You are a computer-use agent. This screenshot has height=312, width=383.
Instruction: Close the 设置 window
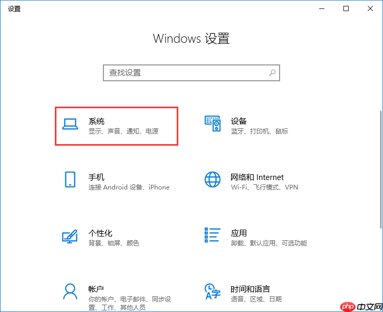(370, 9)
